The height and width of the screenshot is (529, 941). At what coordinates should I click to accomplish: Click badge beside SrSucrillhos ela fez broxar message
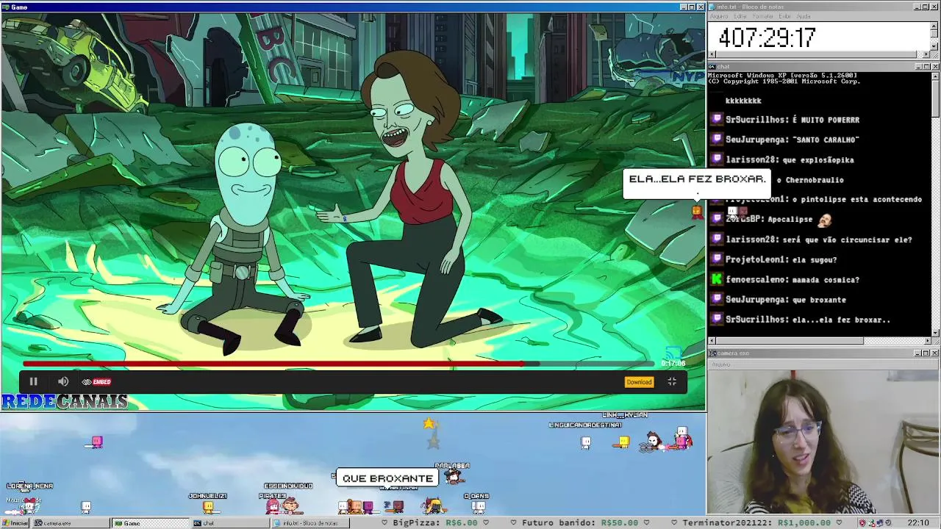coord(717,320)
